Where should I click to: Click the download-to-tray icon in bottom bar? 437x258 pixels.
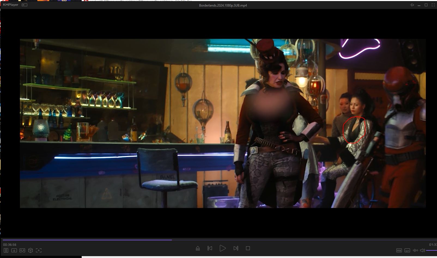pos(14,250)
